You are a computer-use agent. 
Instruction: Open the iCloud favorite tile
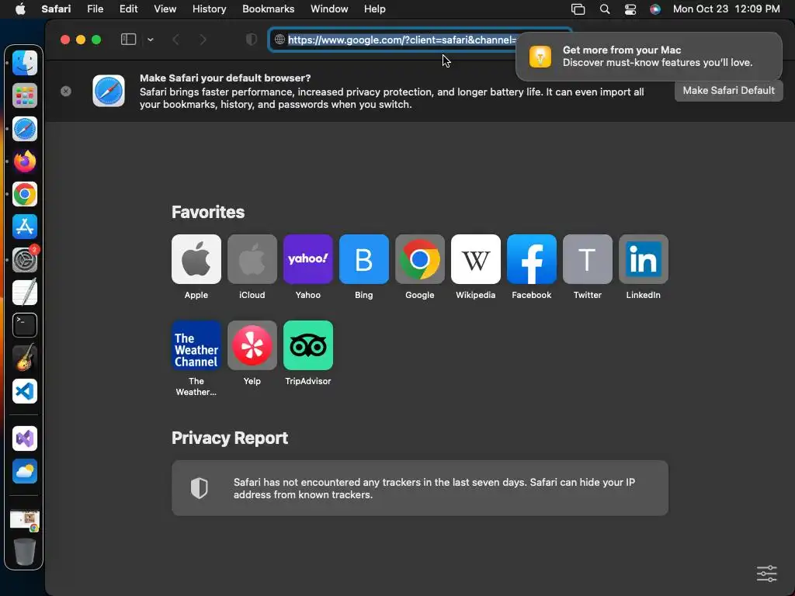click(252, 259)
